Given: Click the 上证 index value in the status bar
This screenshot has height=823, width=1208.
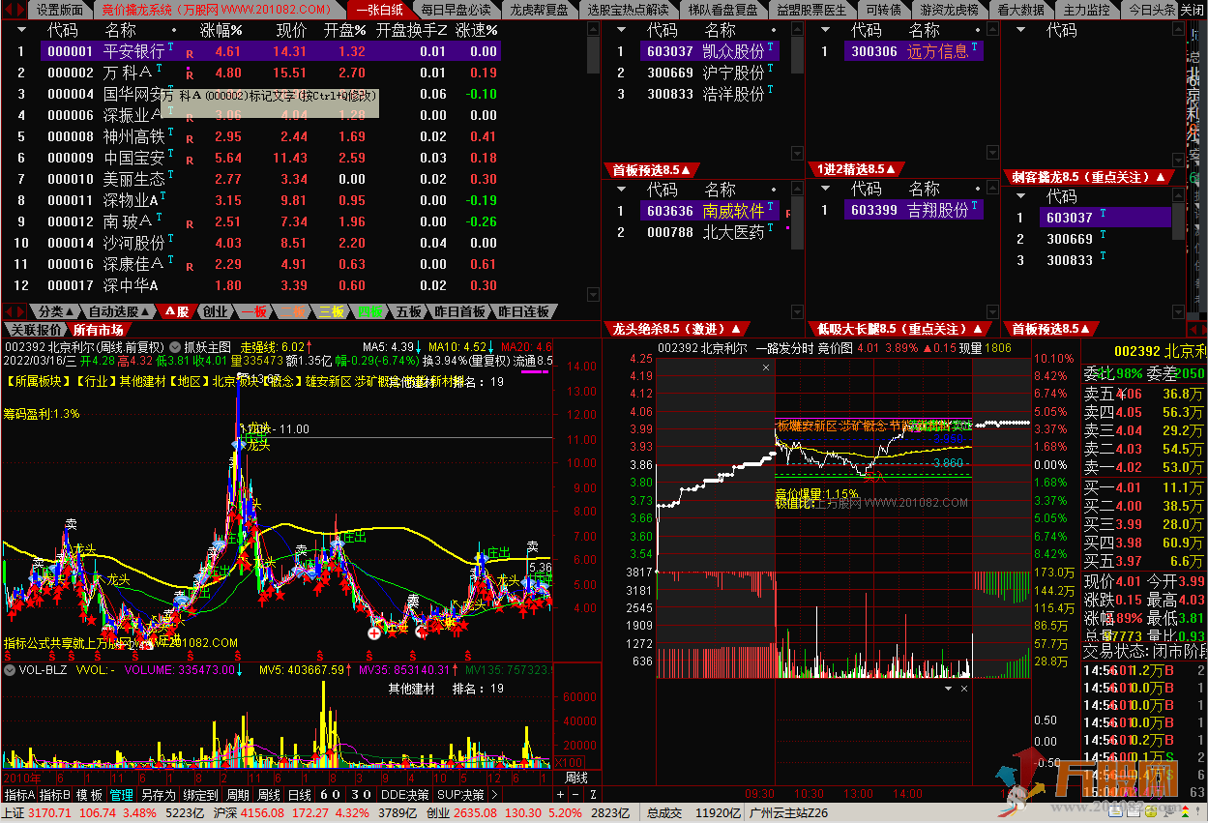Looking at the screenshot, I should 51,813.
